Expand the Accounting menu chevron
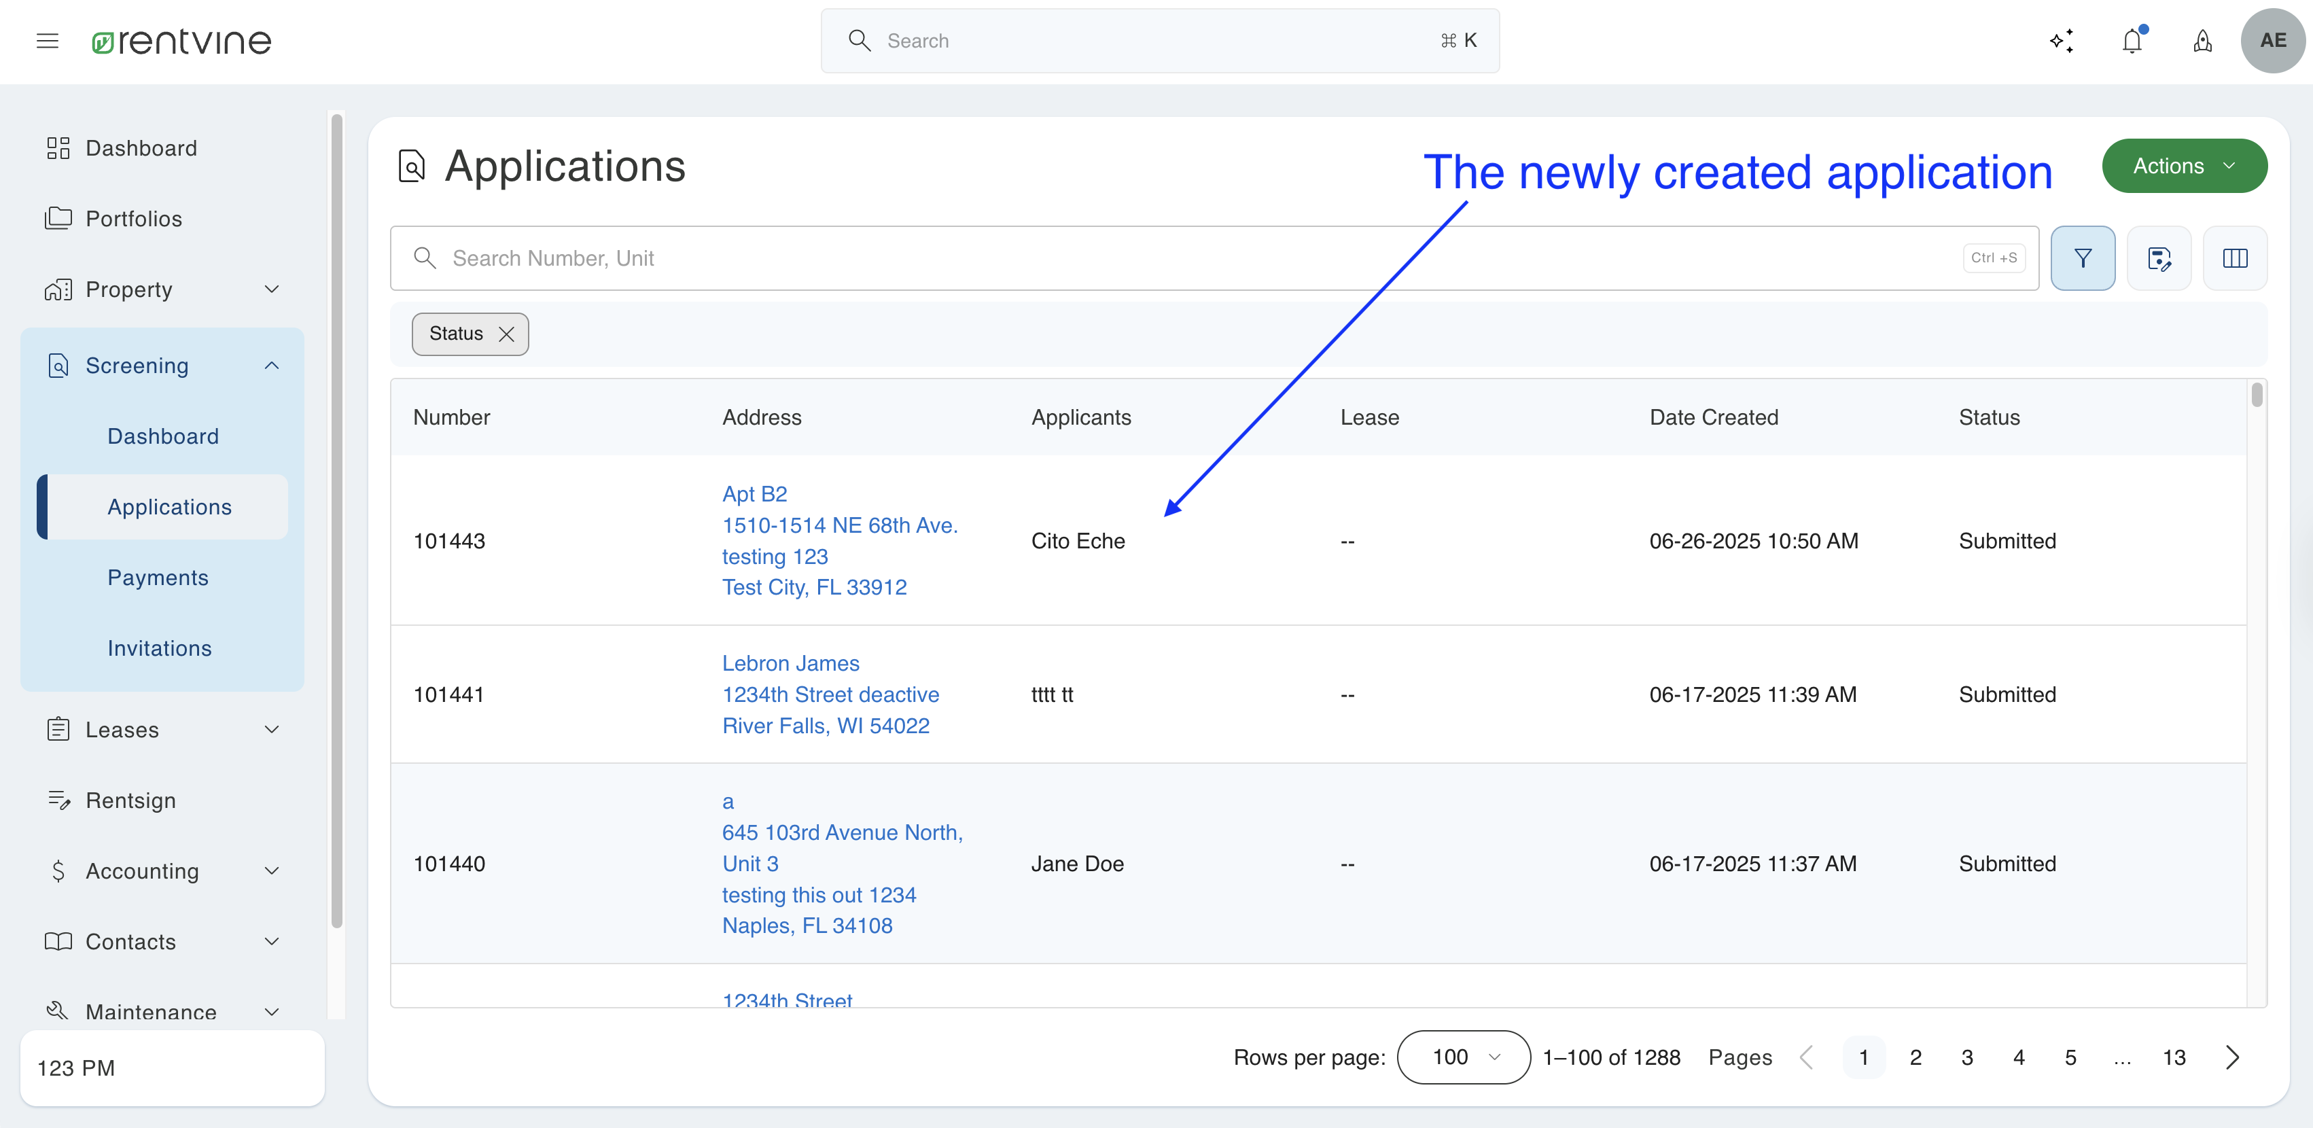This screenshot has width=2313, height=1128. pos(271,871)
